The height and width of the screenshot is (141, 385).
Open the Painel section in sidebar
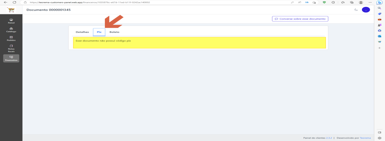coord(11,21)
